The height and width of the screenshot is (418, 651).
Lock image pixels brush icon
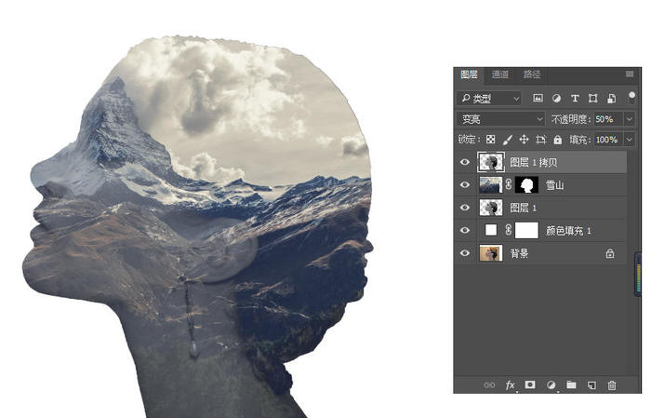[x=507, y=140]
